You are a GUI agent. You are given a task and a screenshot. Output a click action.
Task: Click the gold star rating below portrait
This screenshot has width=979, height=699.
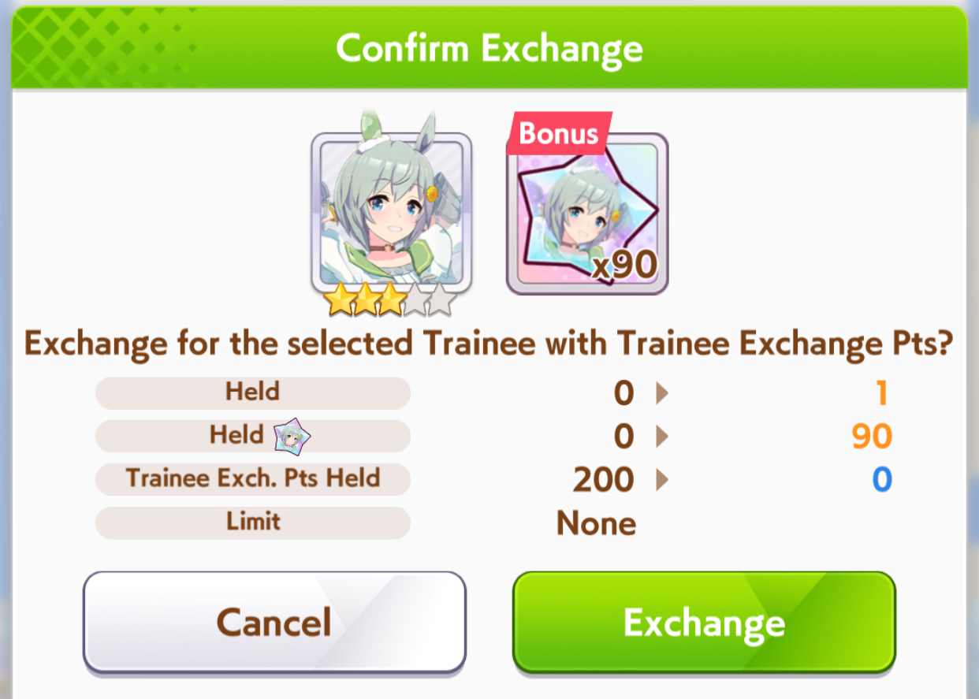[390, 301]
